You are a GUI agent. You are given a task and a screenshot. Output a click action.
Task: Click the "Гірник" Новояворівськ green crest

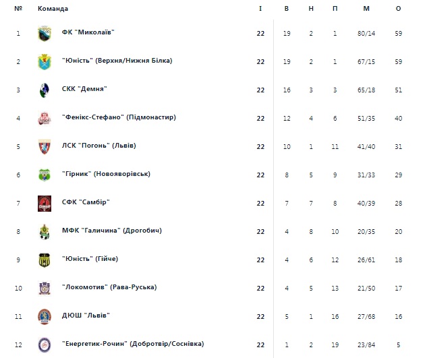[x=45, y=175]
